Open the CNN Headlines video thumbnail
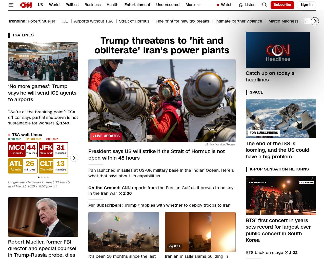The image size is (324, 259). pos(278,50)
